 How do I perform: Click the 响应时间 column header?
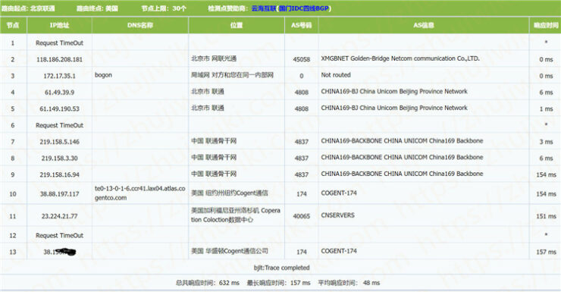click(x=546, y=25)
